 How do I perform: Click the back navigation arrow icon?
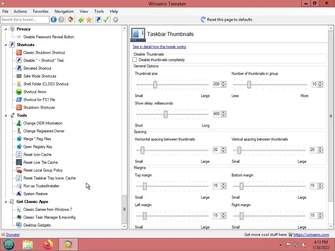54,20
